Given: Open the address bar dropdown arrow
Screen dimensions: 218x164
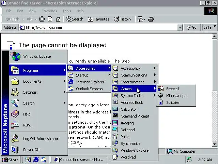Looking at the screenshot, I should click(180, 27).
